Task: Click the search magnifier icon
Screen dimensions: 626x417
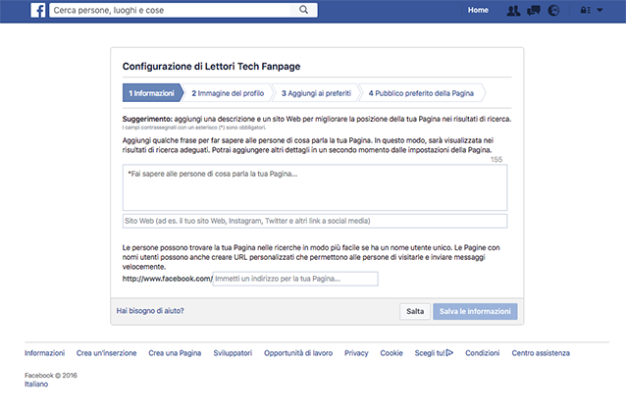Action: click(304, 10)
